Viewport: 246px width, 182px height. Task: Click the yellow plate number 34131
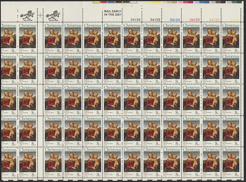coord(235,20)
